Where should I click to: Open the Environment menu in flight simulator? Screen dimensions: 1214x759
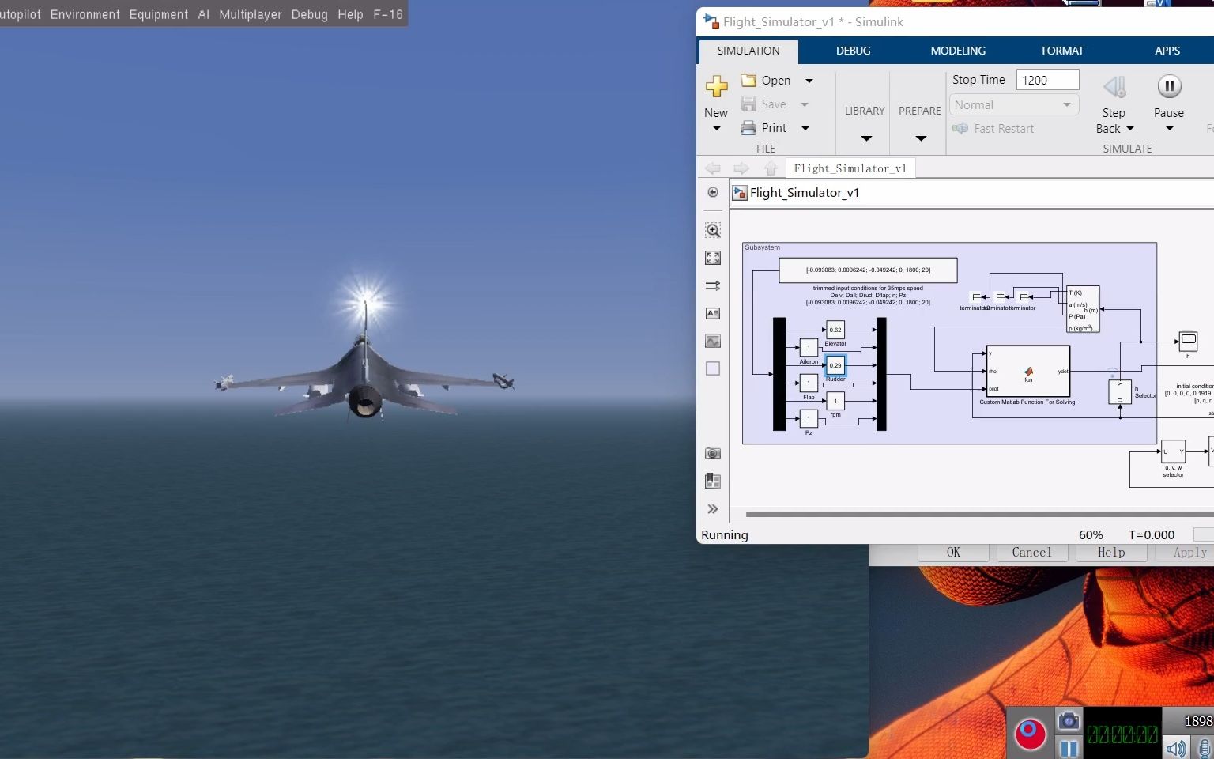pos(85,14)
